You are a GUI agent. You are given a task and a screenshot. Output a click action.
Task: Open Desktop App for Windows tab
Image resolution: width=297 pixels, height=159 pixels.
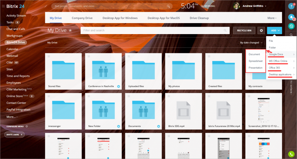click(120, 18)
